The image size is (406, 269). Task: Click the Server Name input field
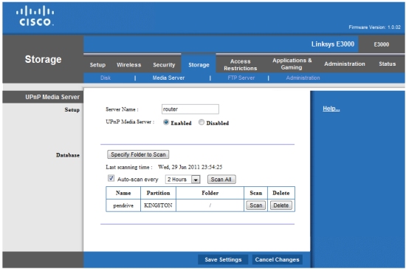(190, 109)
